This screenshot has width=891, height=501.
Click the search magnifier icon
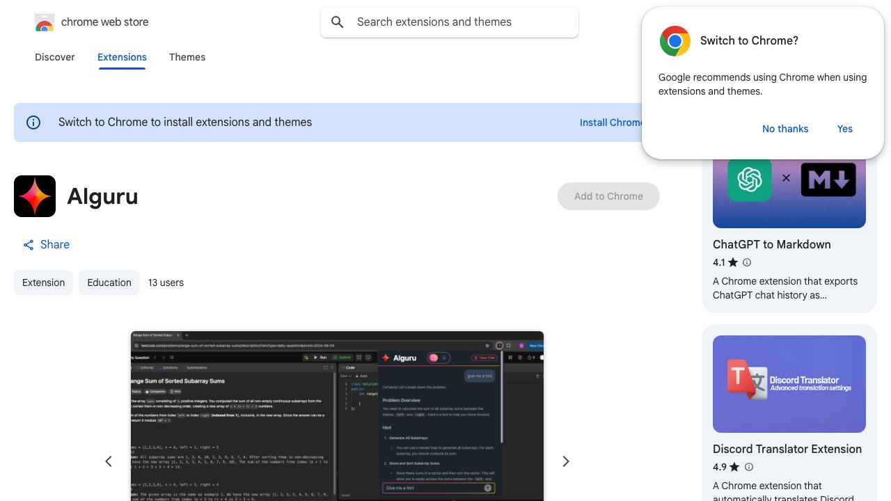[x=338, y=22]
